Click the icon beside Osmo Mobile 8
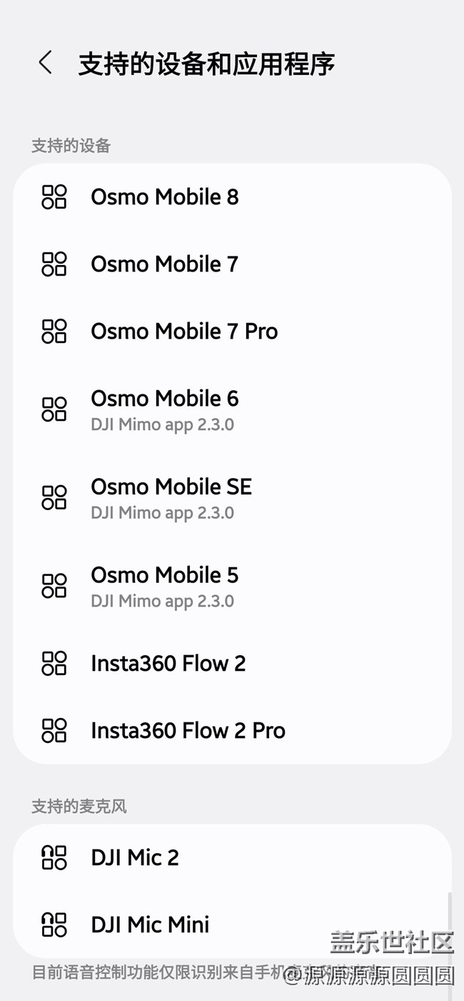The height and width of the screenshot is (1001, 464). coord(54,196)
